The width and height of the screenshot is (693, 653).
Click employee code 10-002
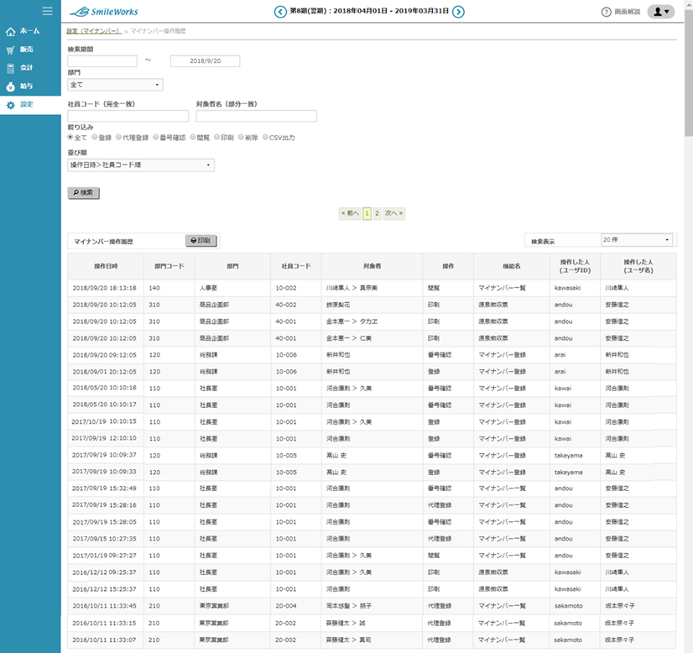286,288
